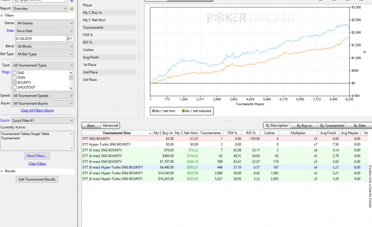
Task: Select the By Tournament tab
Action: (x=332, y=125)
